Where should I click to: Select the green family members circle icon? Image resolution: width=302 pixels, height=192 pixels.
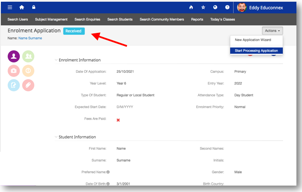pos(28,56)
